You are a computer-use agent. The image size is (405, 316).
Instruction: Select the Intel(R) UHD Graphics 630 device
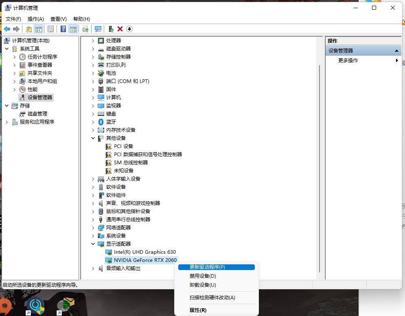pos(145,252)
